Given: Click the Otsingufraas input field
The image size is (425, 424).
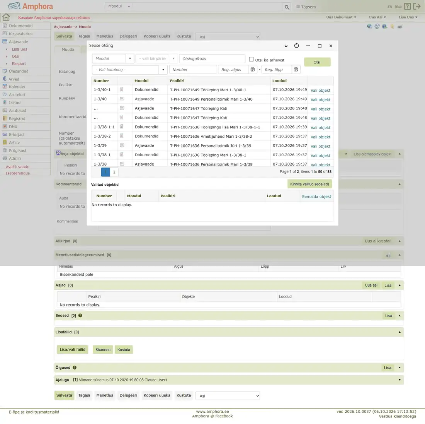Looking at the screenshot, I should coord(212,59).
